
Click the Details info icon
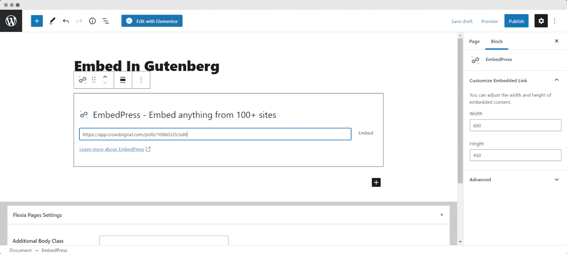coord(92,21)
